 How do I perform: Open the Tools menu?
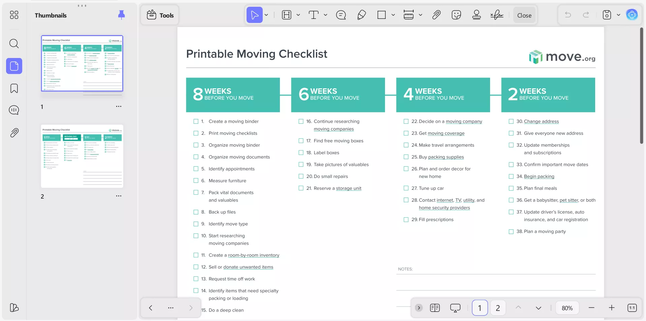(x=160, y=15)
